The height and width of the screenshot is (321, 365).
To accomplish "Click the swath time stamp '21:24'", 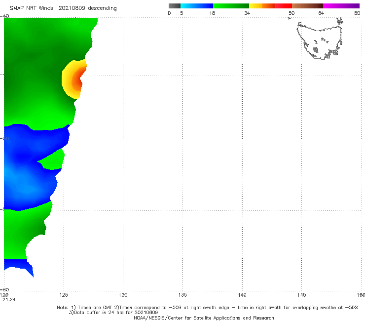I will click(x=9, y=300).
